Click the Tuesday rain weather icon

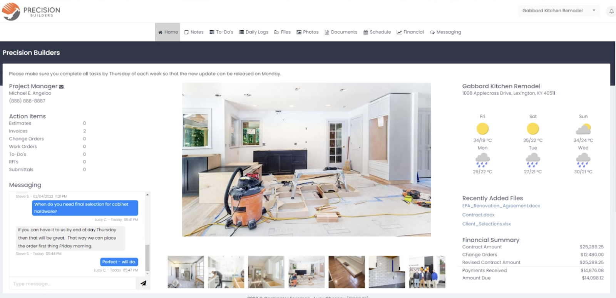pyautogui.click(x=533, y=160)
